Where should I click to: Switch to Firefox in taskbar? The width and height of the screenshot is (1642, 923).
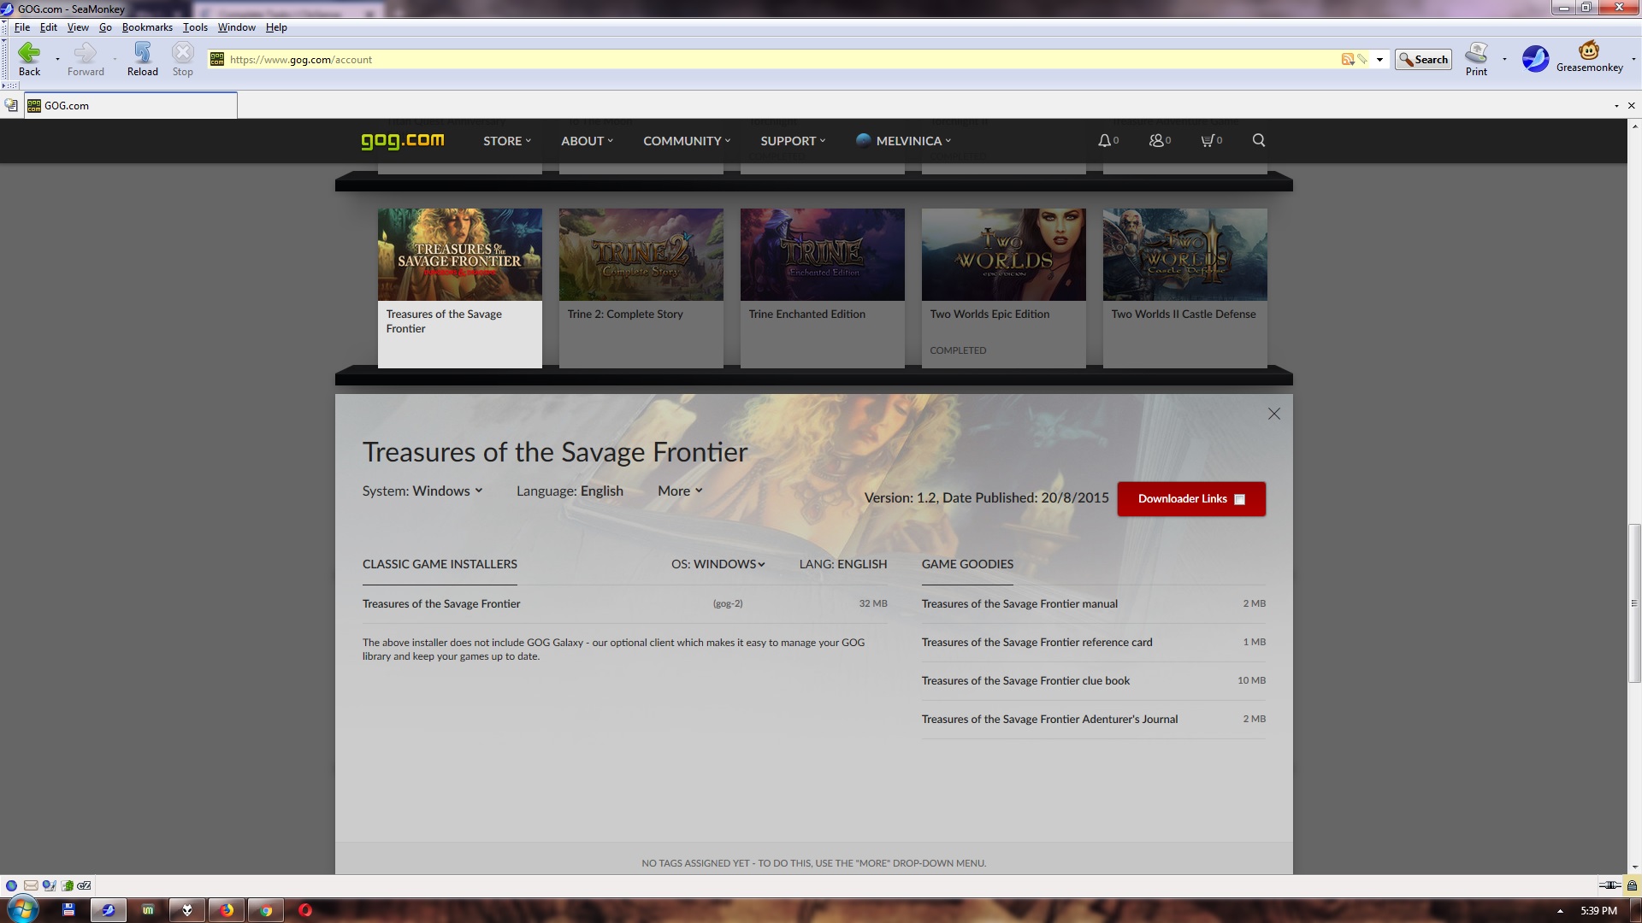(x=226, y=910)
